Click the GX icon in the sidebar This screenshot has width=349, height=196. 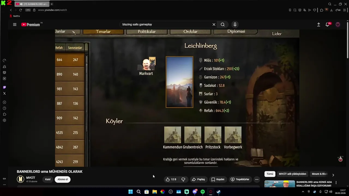pos(4,179)
